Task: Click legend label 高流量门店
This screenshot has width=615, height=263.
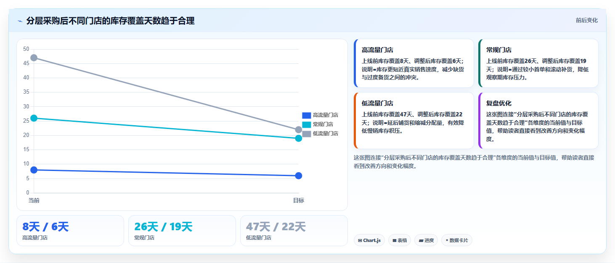Action: (x=326, y=115)
